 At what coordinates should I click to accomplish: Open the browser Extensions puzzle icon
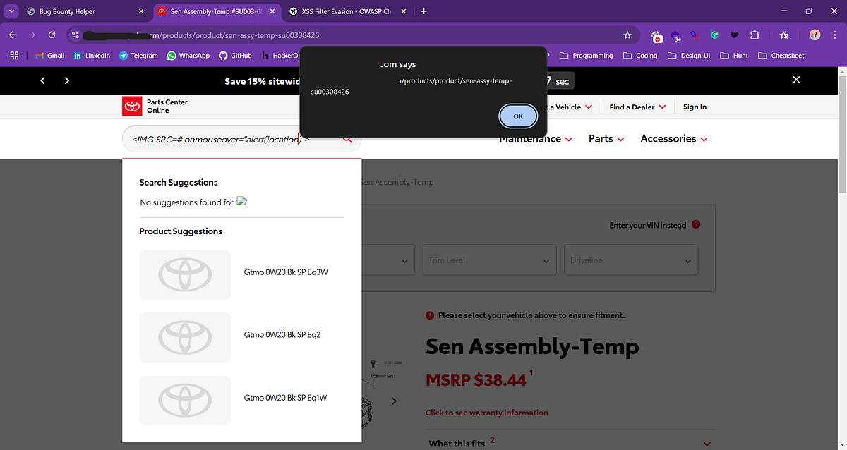point(755,34)
